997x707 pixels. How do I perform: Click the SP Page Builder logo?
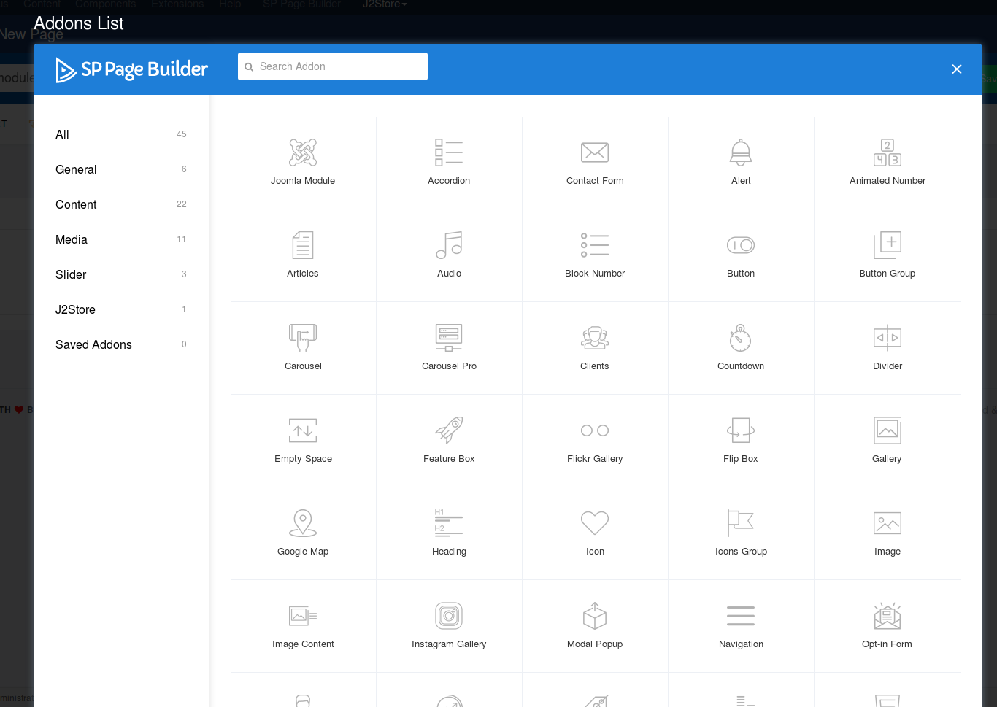pyautogui.click(x=132, y=69)
